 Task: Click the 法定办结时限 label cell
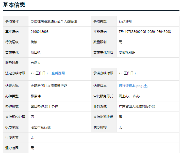pyautogui.click(x=15, y=73)
